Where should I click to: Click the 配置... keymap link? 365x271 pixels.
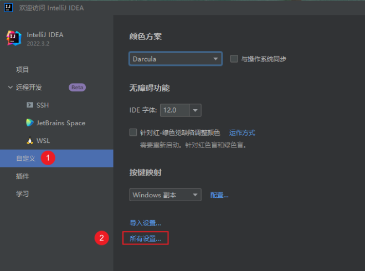(x=219, y=195)
